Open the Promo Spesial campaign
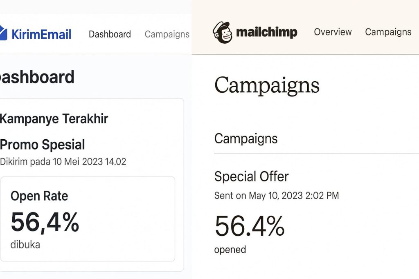Viewport: 419px width, 279px height. coord(43,145)
